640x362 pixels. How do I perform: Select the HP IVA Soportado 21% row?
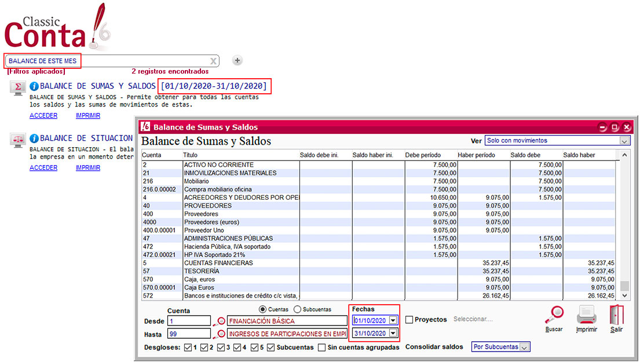(x=378, y=255)
